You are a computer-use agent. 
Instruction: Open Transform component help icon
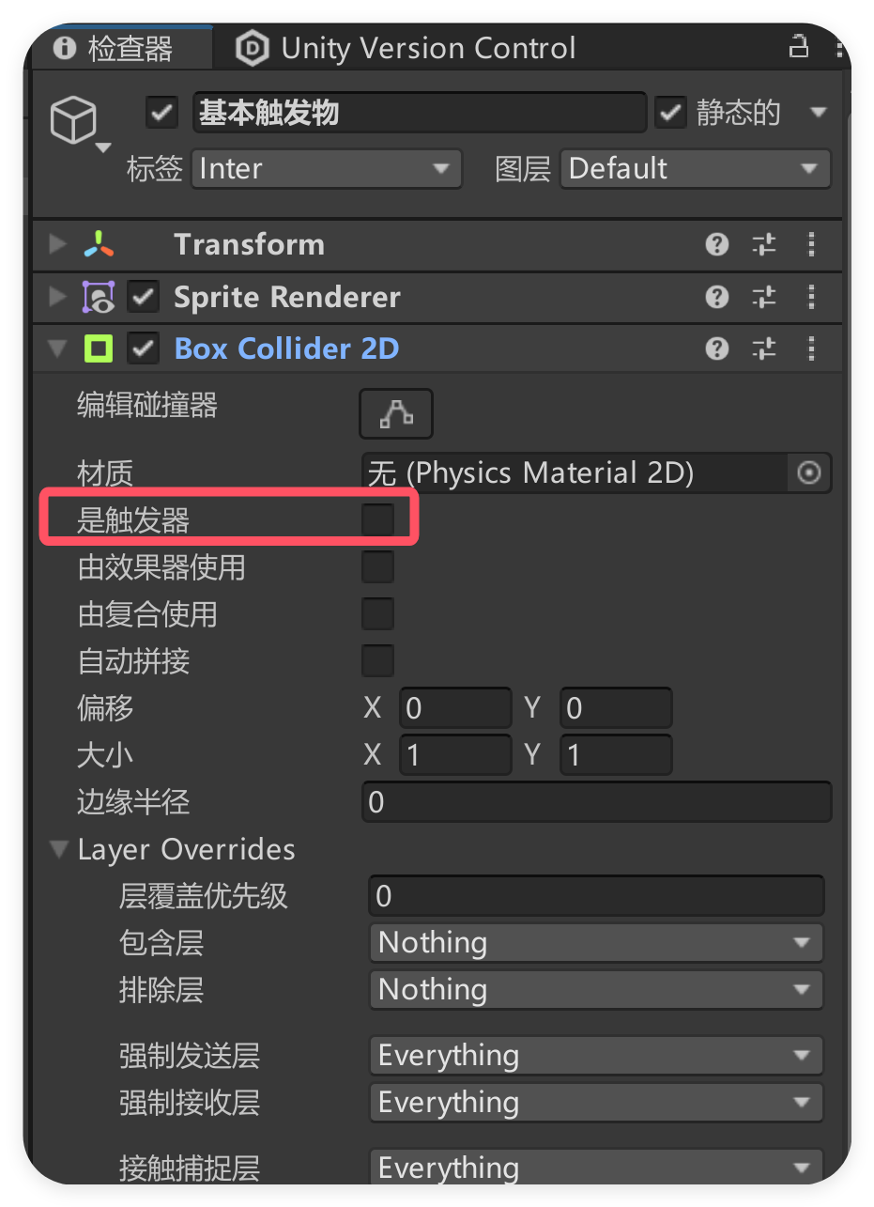(717, 245)
